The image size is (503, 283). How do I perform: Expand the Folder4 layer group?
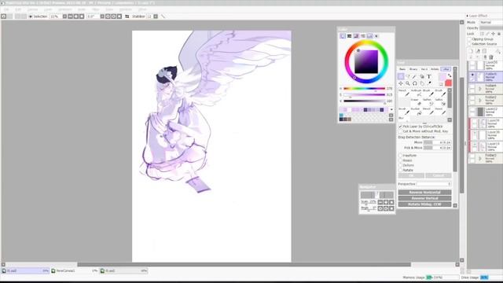[480, 89]
